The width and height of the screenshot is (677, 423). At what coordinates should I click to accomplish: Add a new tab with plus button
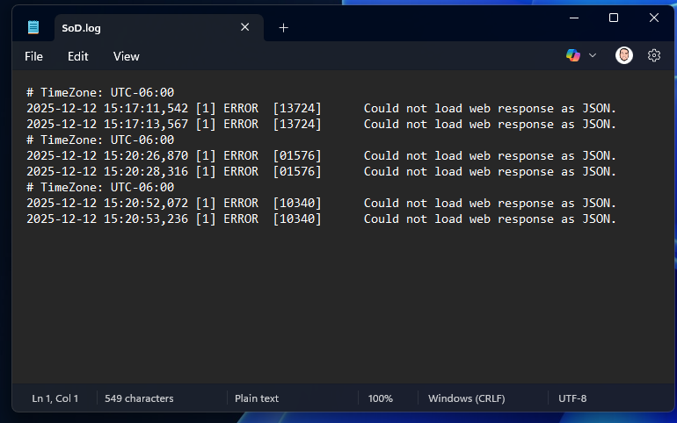[283, 27]
